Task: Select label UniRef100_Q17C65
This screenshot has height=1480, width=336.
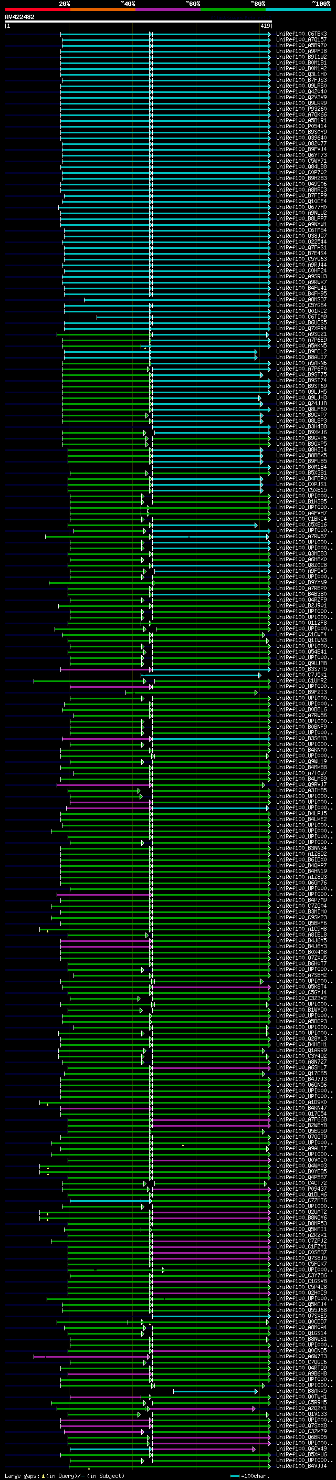Action: [301, 1074]
